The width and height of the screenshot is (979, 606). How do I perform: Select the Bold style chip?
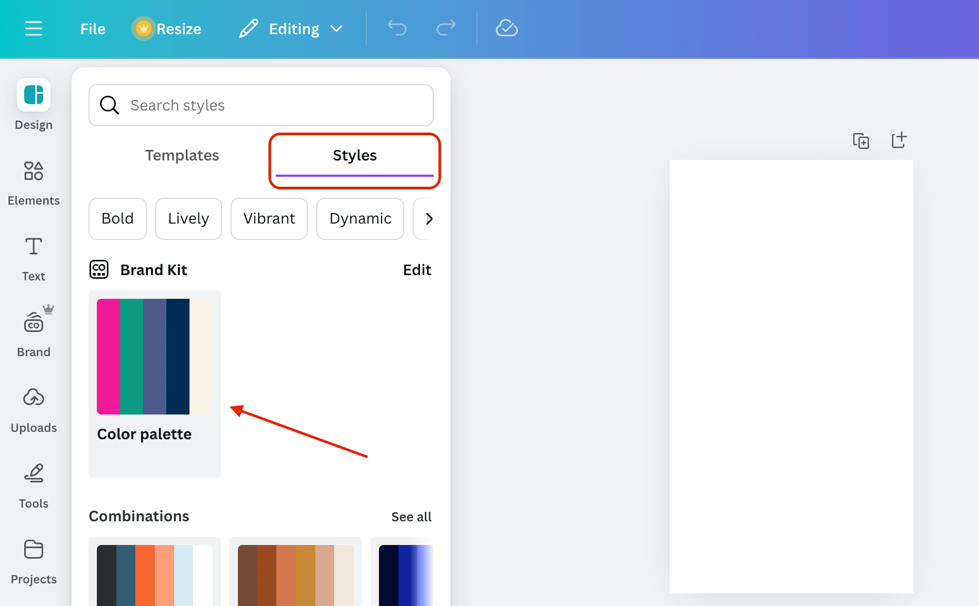point(118,219)
